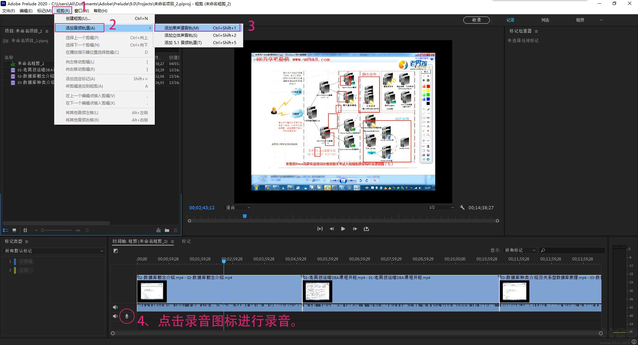Select 添加立体声音轨 from the submenu

click(181, 35)
